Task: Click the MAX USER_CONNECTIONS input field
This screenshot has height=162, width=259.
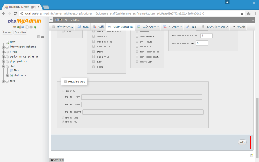Action: pos(202,43)
